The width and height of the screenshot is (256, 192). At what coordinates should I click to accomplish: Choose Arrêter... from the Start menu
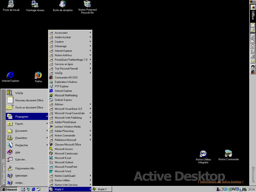click(27, 183)
